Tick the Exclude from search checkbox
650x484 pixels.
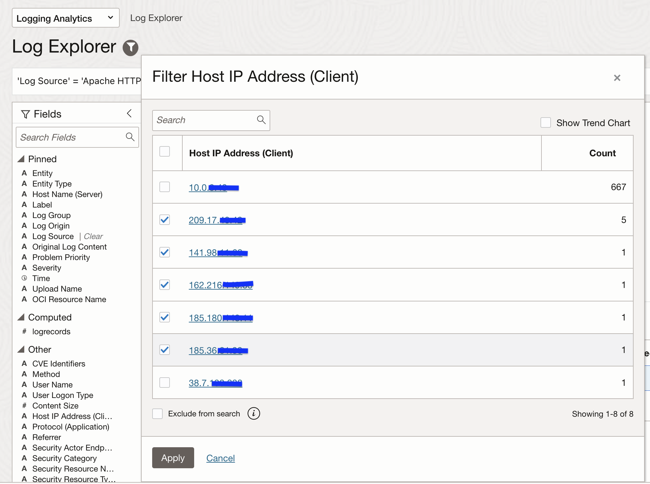[x=158, y=413]
